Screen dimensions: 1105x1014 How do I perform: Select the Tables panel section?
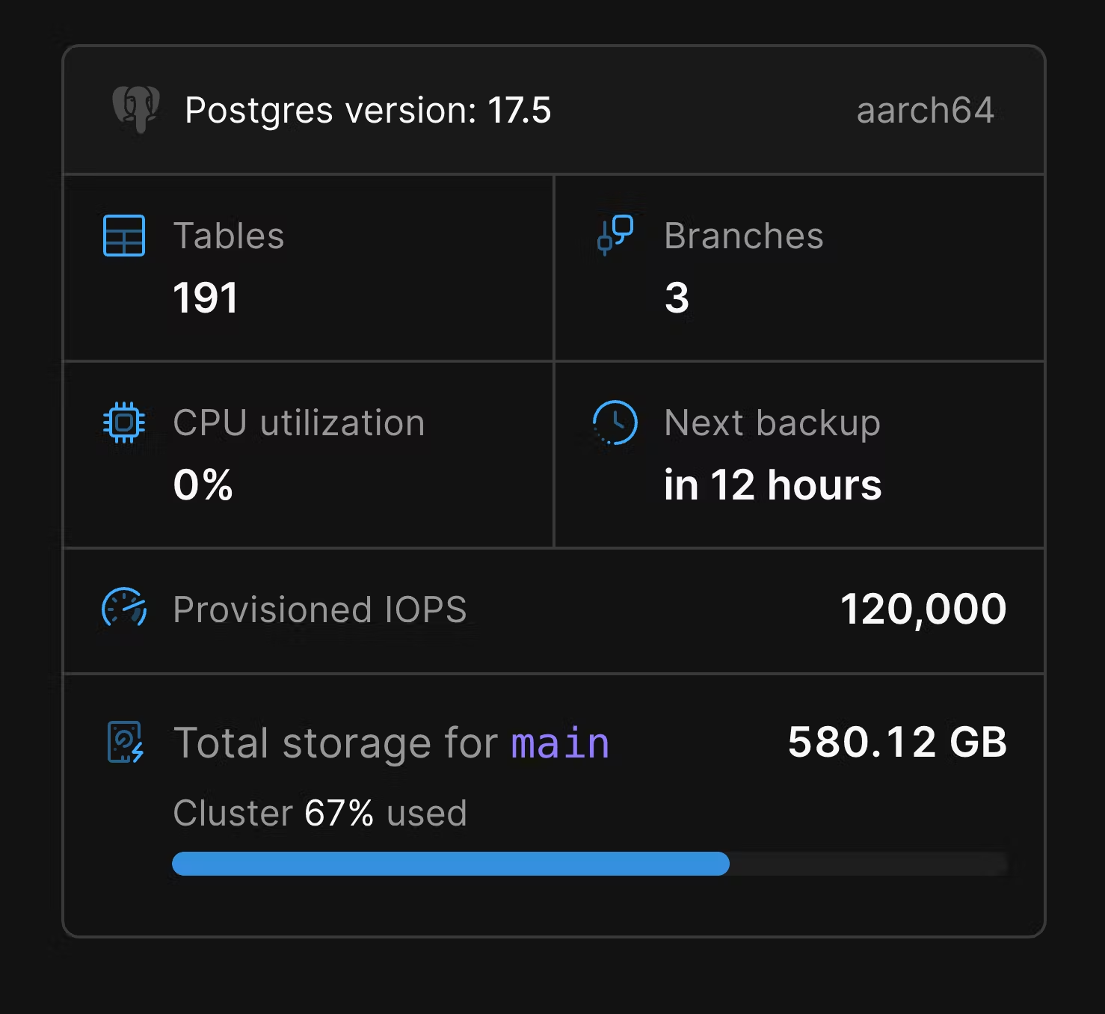coord(307,268)
